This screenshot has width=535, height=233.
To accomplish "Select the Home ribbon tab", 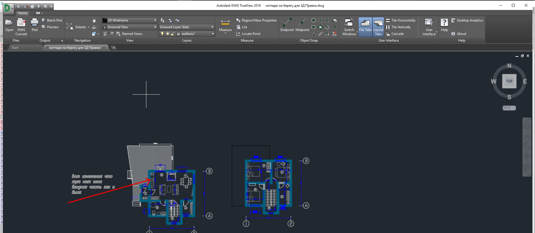I will point(23,13).
